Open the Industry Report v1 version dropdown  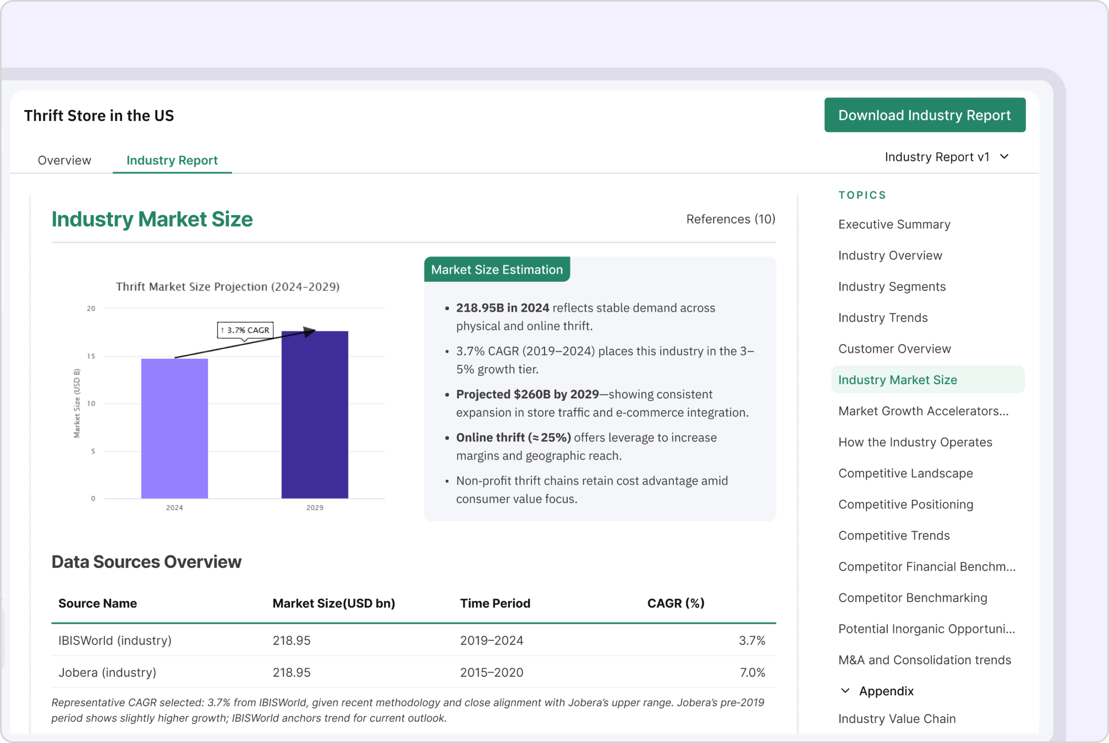coord(946,157)
